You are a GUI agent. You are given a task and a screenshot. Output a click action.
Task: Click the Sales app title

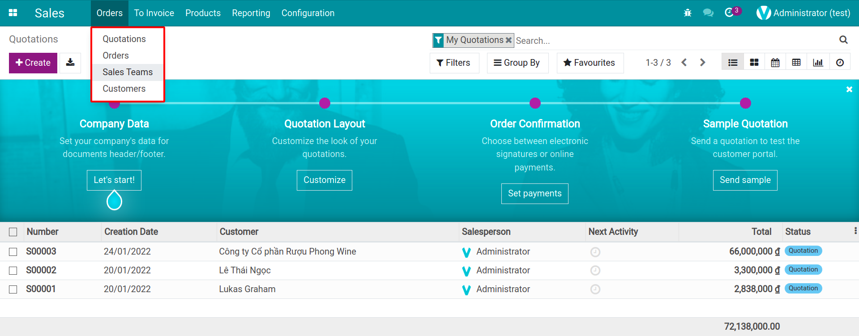(x=50, y=13)
